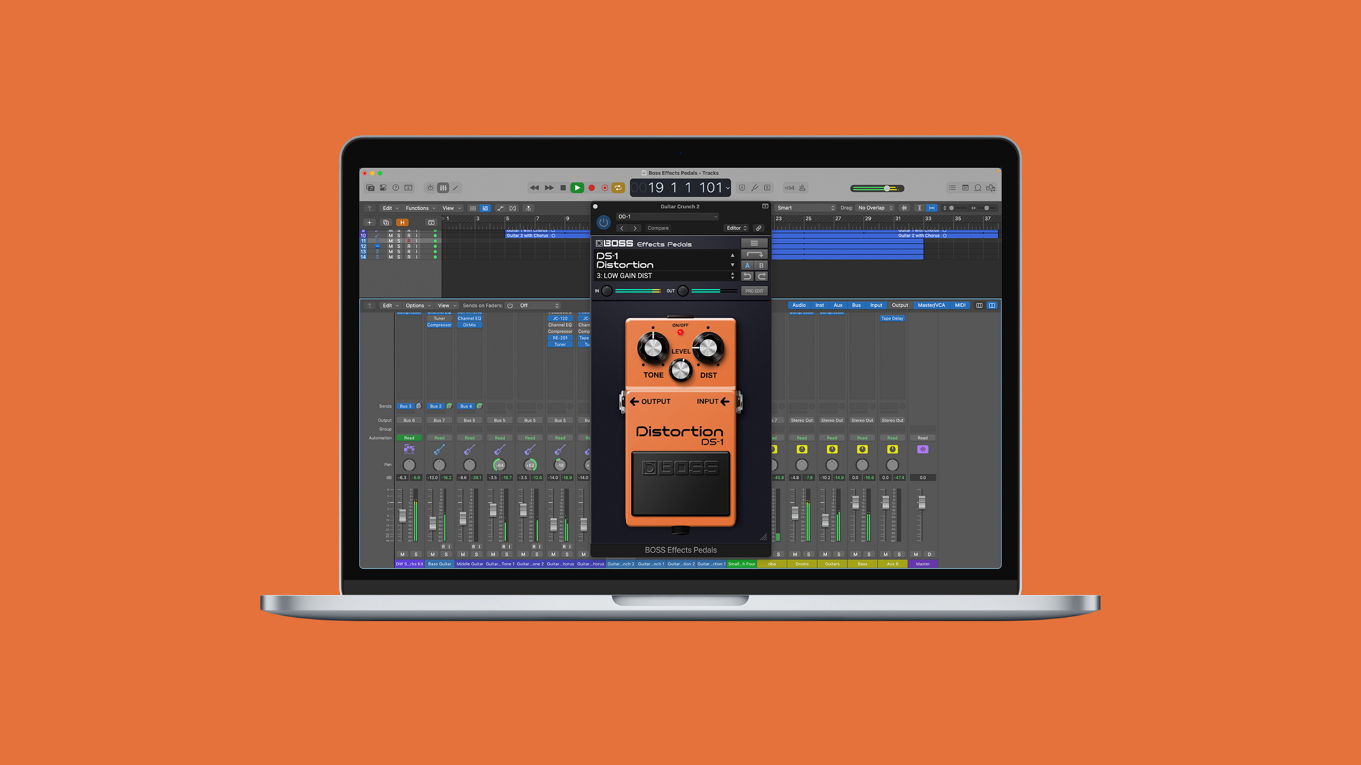1361x765 pixels.
Task: Open the Sends on Faders Off dropdown
Action: 539,306
